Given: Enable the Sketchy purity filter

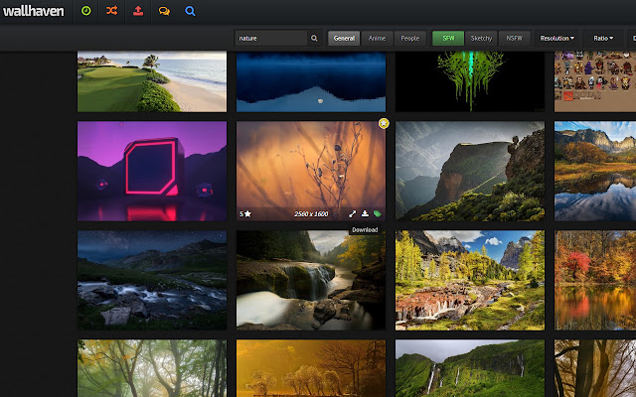Looking at the screenshot, I should [480, 39].
